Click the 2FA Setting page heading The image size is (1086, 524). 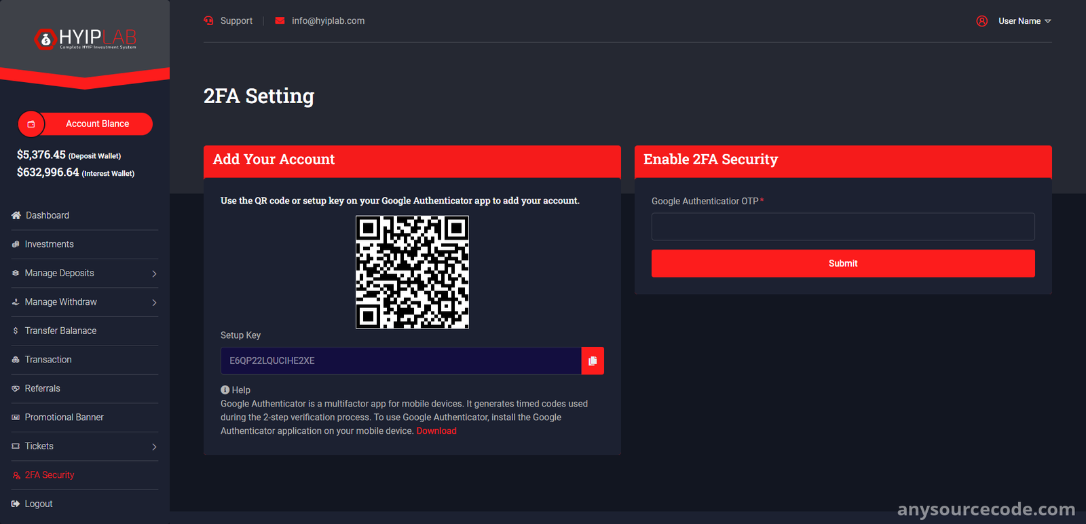tap(259, 96)
